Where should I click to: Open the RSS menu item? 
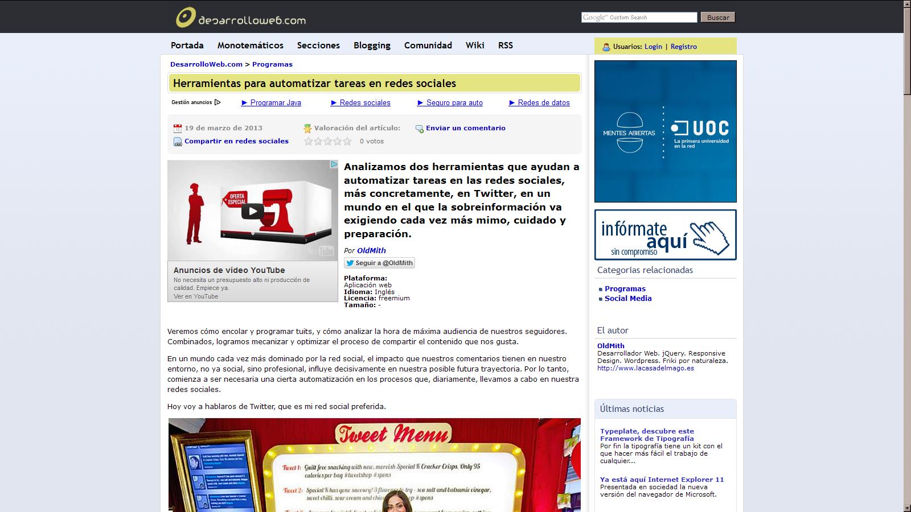click(x=506, y=46)
